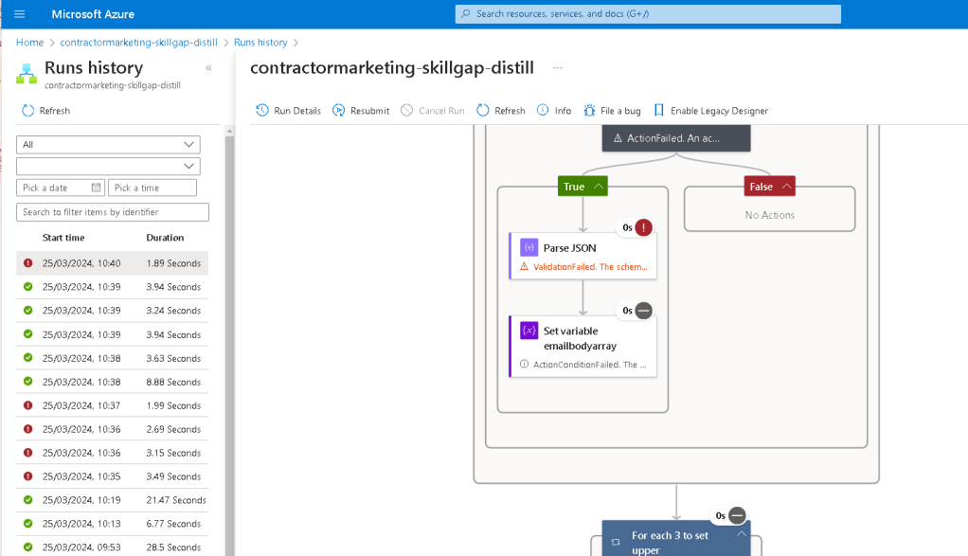968x556 pixels.
Task: Collapse the True branch chevron
Action: 599,187
